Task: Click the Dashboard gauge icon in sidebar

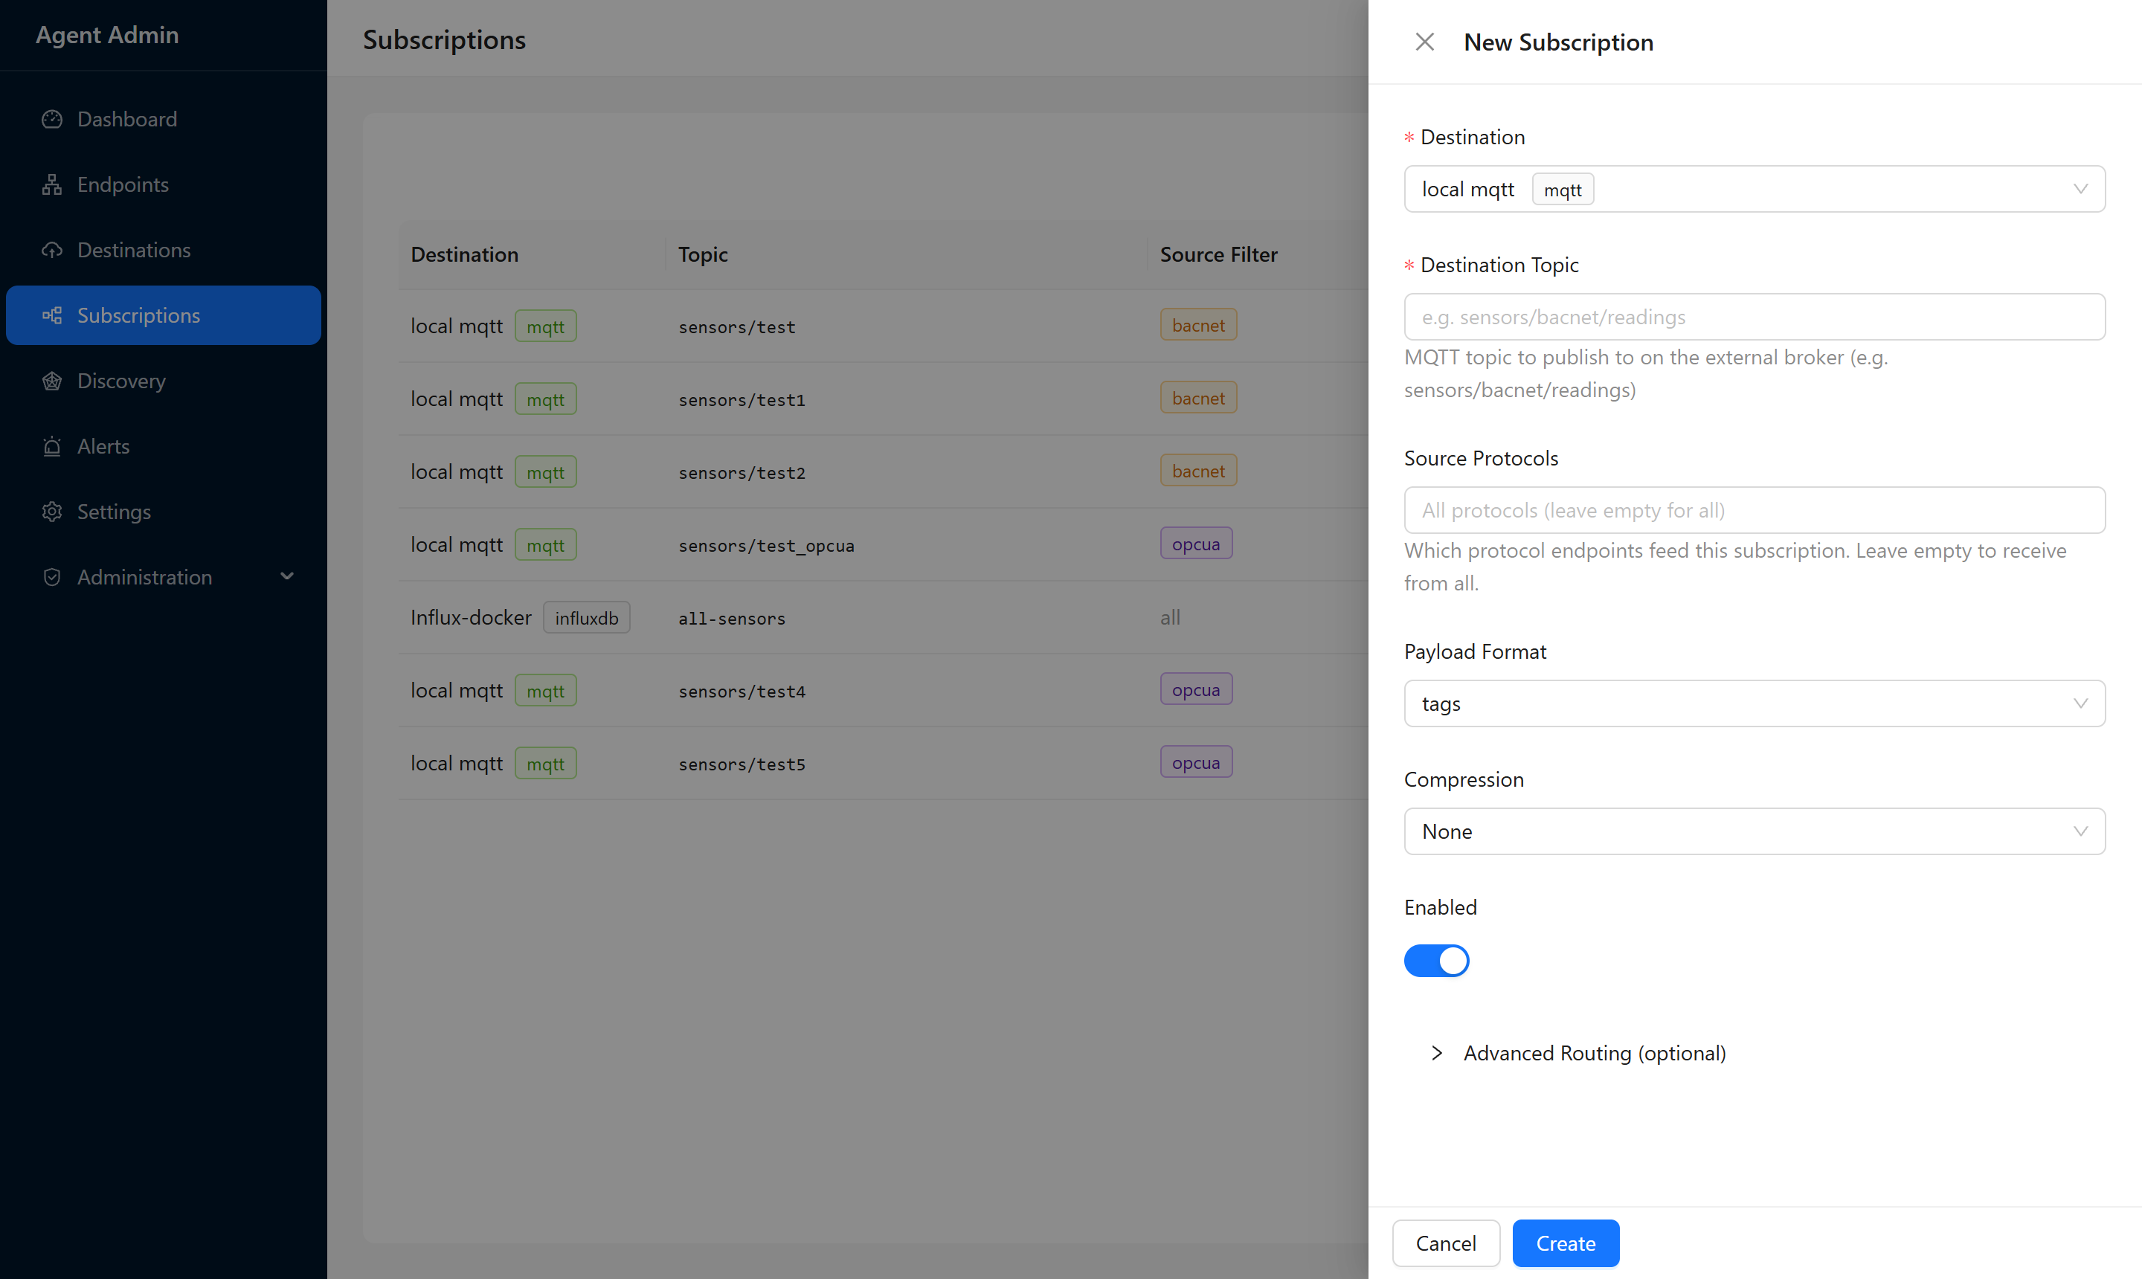Action: click(x=52, y=119)
